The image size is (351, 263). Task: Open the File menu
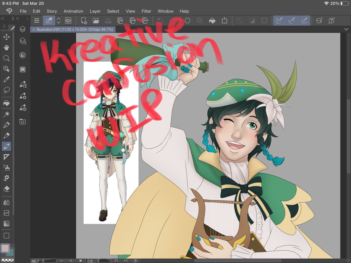click(x=23, y=11)
